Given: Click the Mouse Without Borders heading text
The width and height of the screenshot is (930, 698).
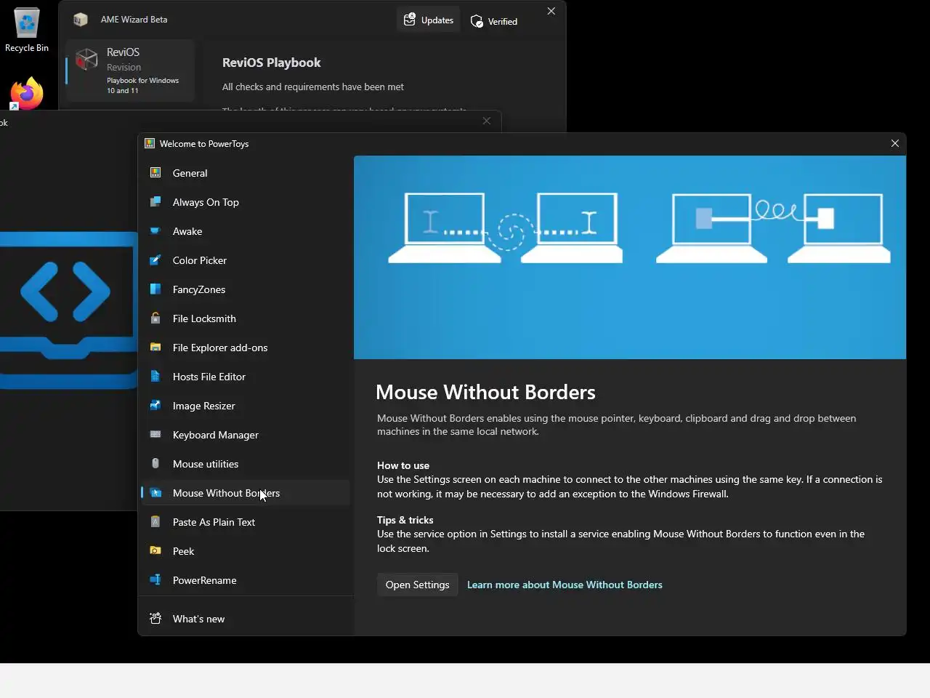Looking at the screenshot, I should [x=485, y=392].
